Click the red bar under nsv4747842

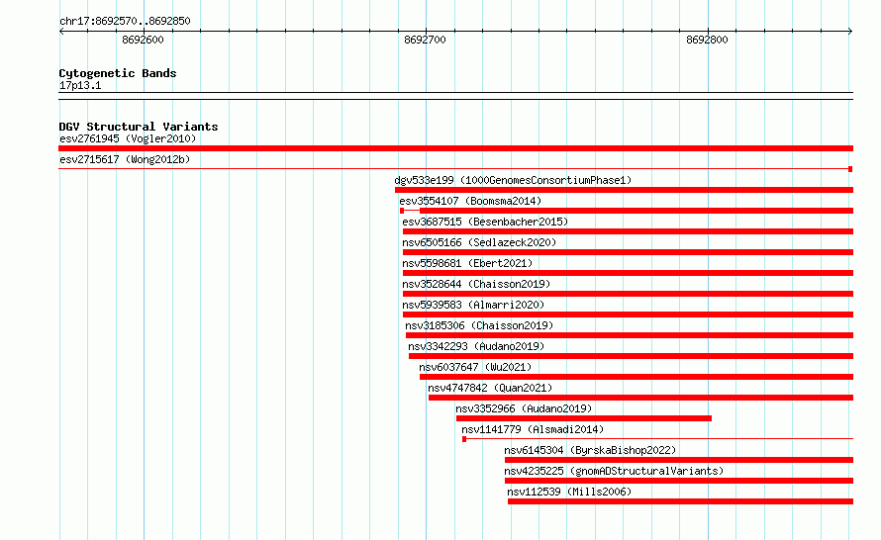point(641,398)
